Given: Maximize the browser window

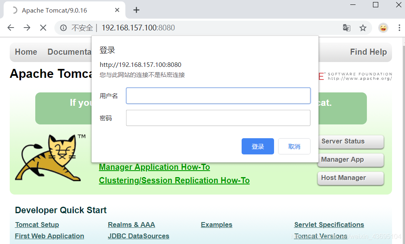Looking at the screenshot, I should coord(375,4).
